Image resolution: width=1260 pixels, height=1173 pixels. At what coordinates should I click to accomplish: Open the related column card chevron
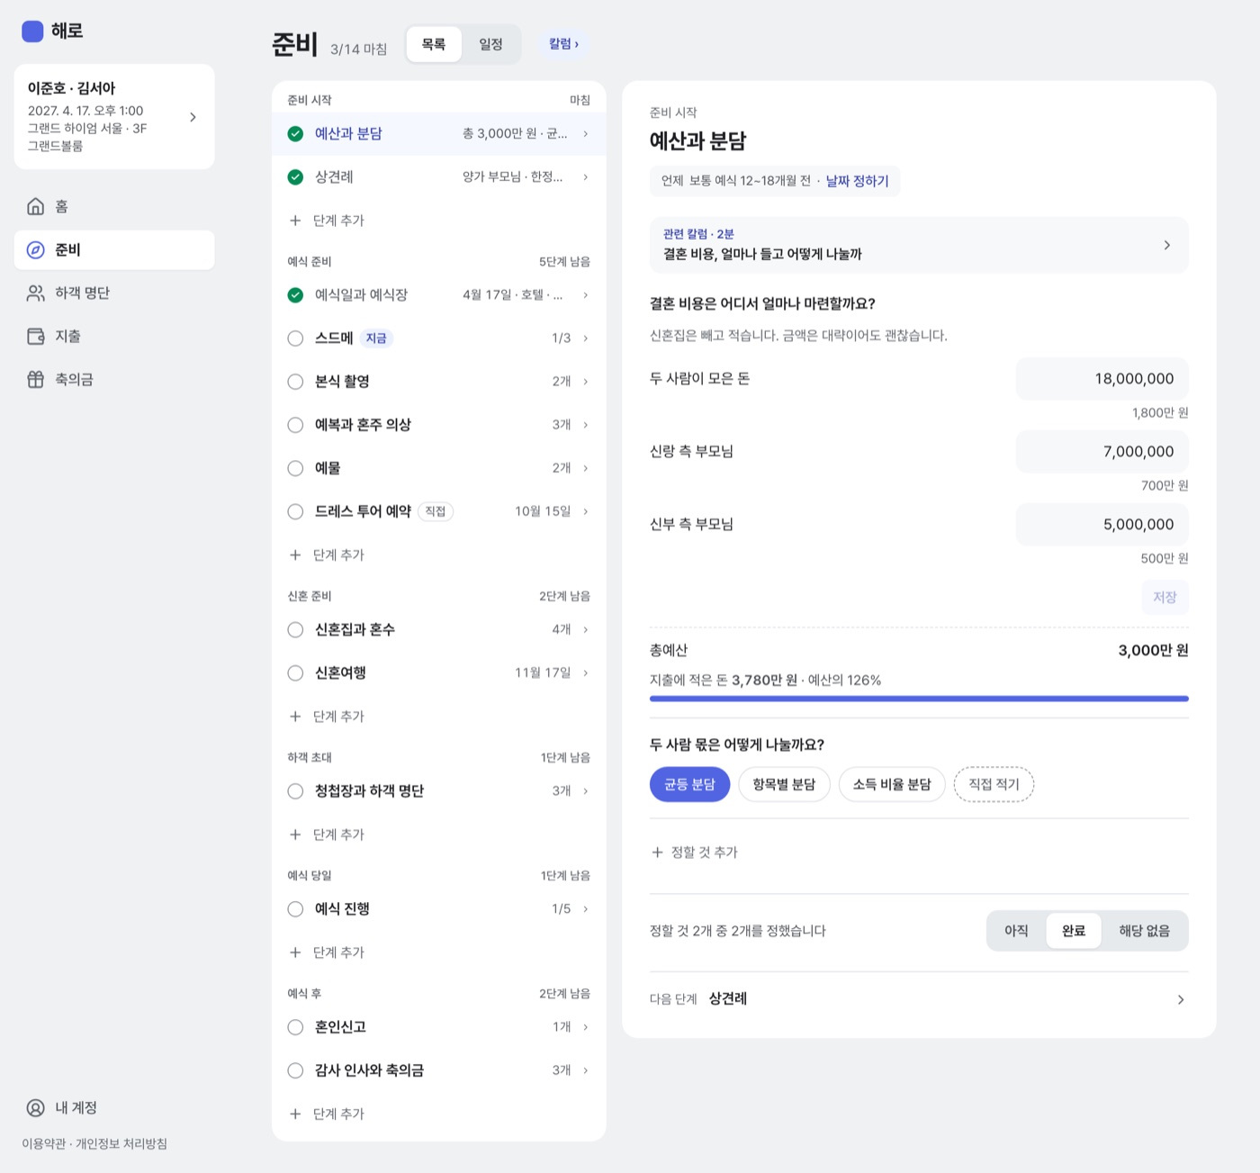coord(1166,245)
